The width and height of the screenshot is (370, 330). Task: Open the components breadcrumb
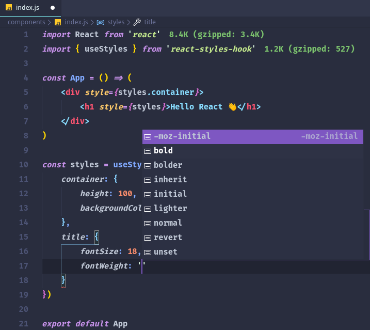[x=26, y=22]
